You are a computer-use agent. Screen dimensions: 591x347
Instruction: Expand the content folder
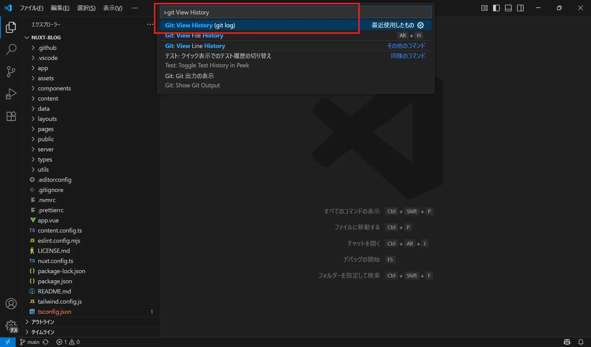pyautogui.click(x=91, y=98)
